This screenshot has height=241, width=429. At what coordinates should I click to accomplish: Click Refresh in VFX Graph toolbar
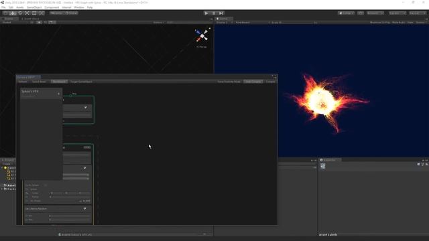point(22,82)
